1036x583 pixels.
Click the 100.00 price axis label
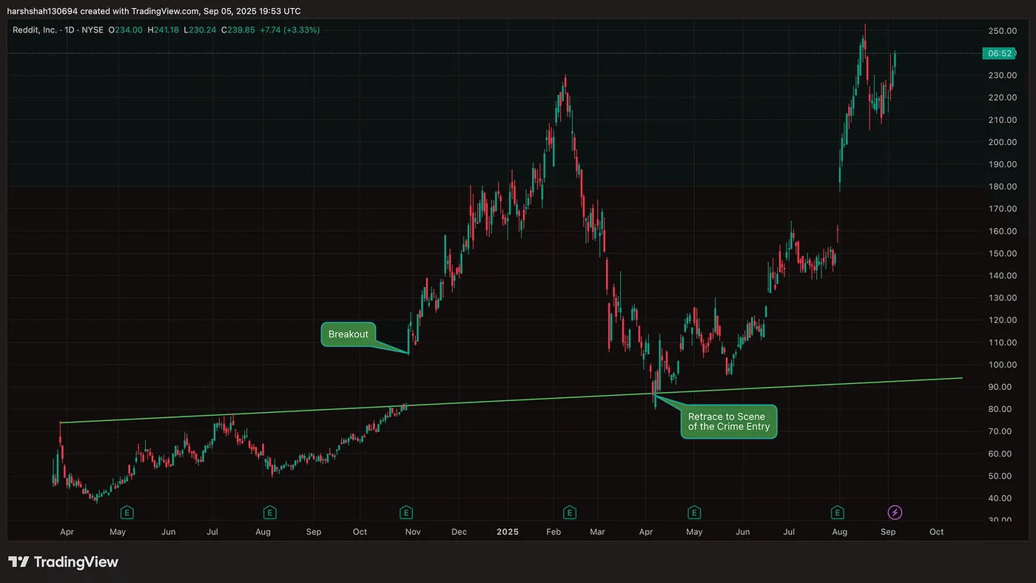(1002, 365)
